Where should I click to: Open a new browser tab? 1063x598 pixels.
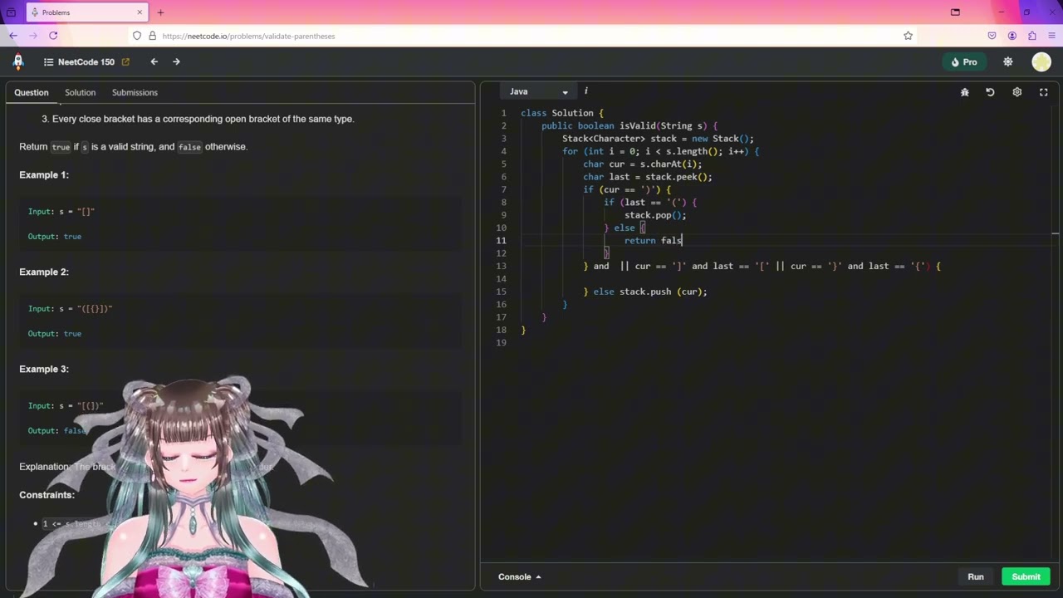tap(160, 12)
